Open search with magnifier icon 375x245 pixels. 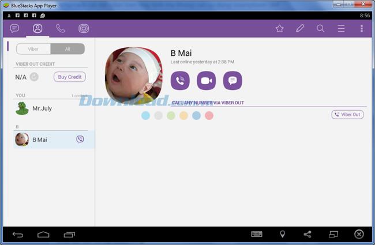pos(320,28)
